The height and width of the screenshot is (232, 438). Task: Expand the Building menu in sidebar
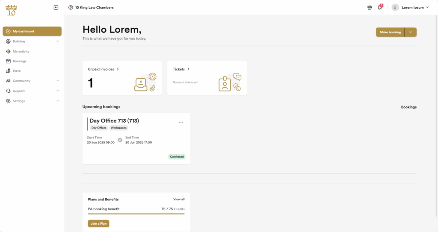tap(32, 41)
